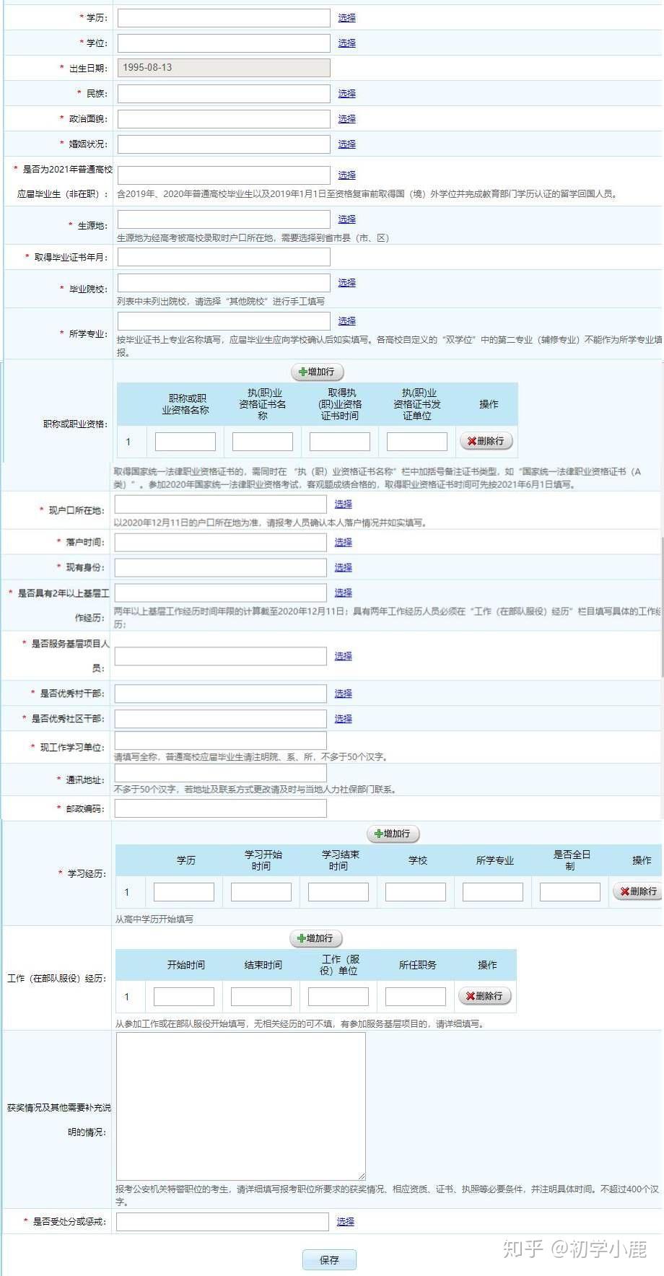Viewport: 664px width, 1276px height.
Task: Click the 学习结束时间 cell input
Action: tap(338, 892)
